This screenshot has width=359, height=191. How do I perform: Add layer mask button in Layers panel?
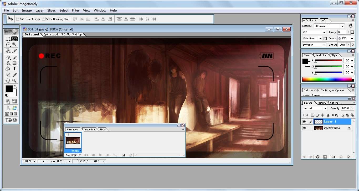tap(325, 157)
